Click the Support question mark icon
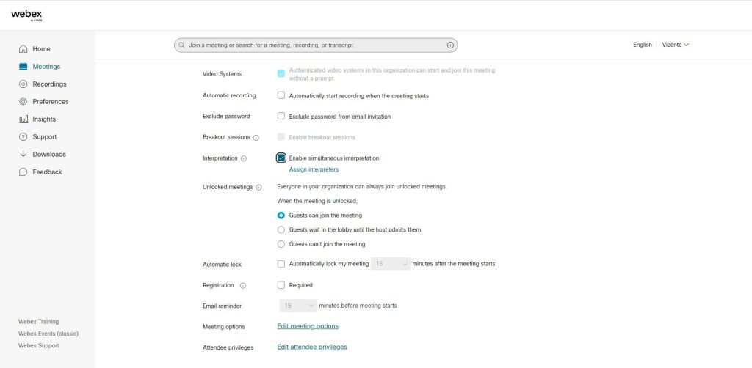The width and height of the screenshot is (752, 368). (x=23, y=137)
